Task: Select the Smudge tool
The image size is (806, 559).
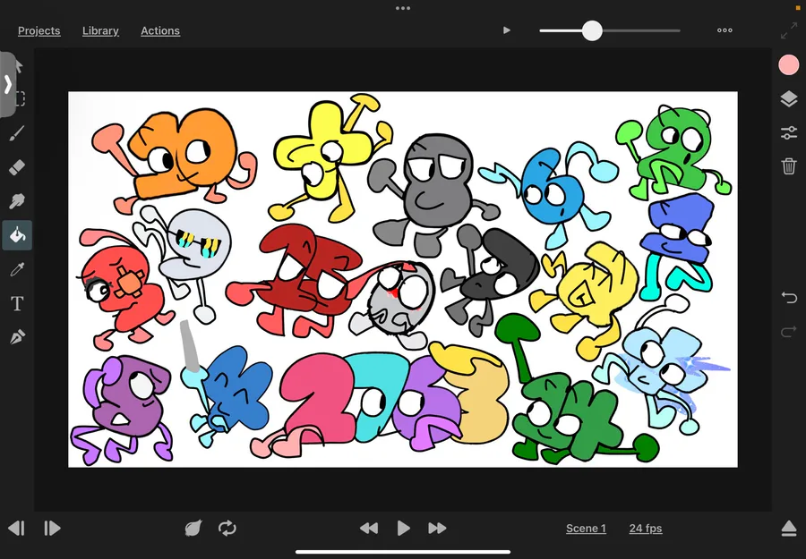Action: pos(17,200)
